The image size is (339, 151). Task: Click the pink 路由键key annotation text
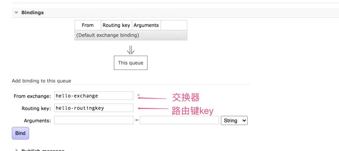[x=192, y=111]
